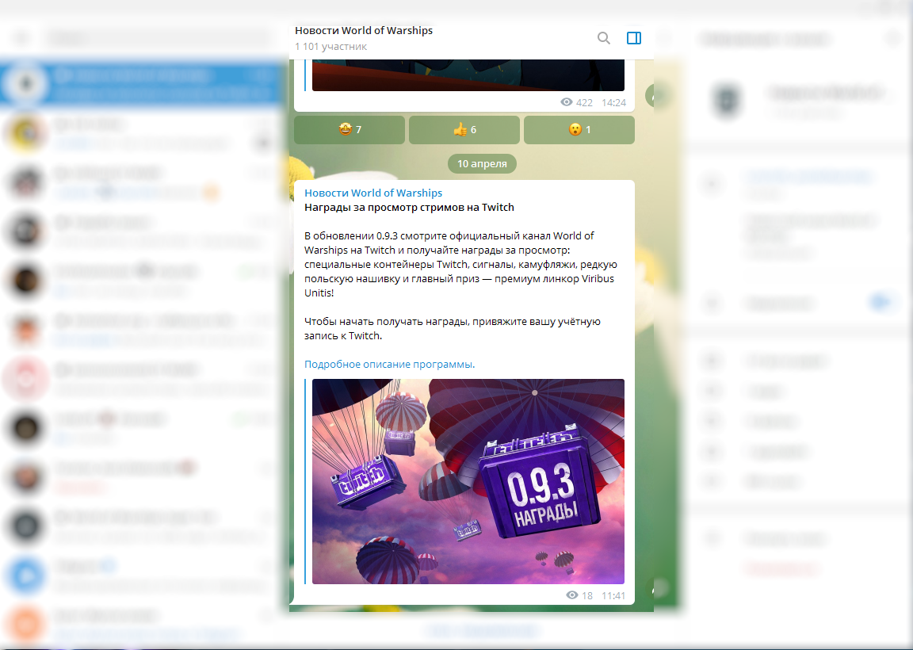Click the '1 101 участник' member count
913x650 pixels.
point(330,47)
